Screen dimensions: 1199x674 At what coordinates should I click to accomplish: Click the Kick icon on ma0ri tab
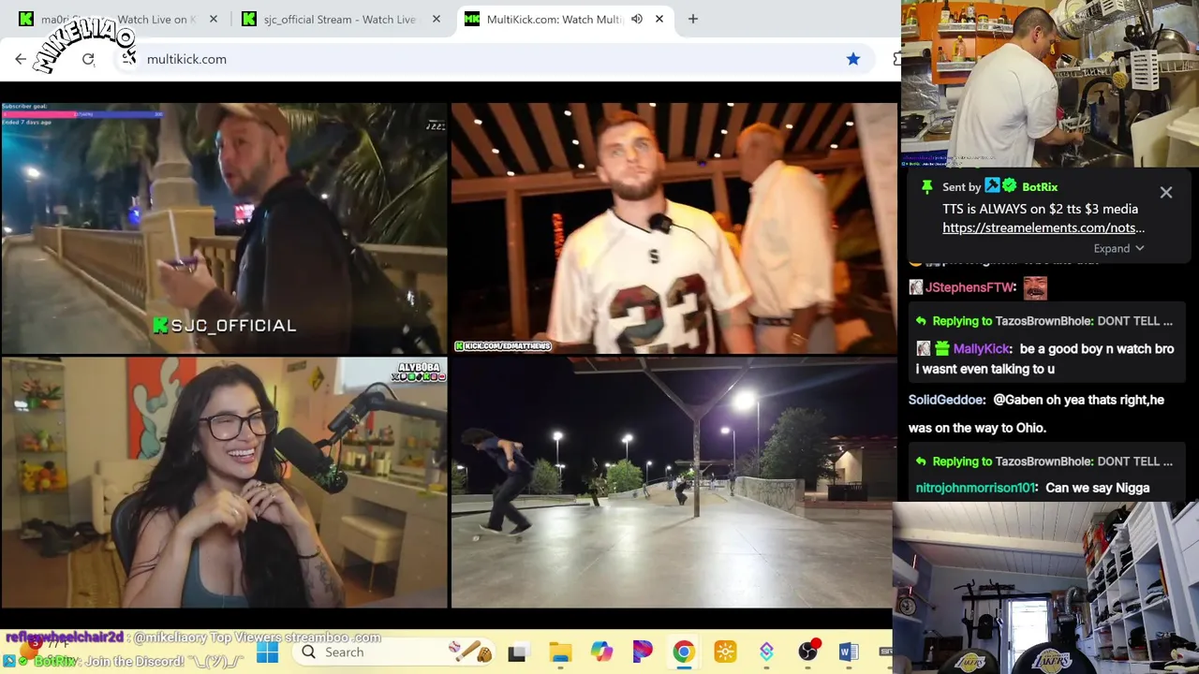26,19
